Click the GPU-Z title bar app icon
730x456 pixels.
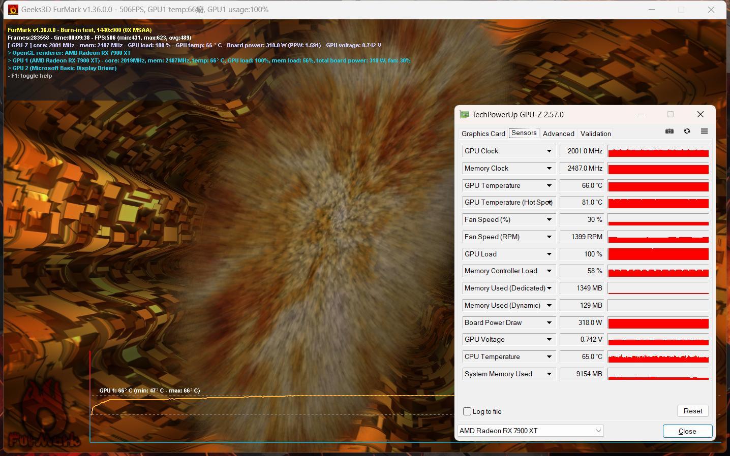[x=464, y=115]
